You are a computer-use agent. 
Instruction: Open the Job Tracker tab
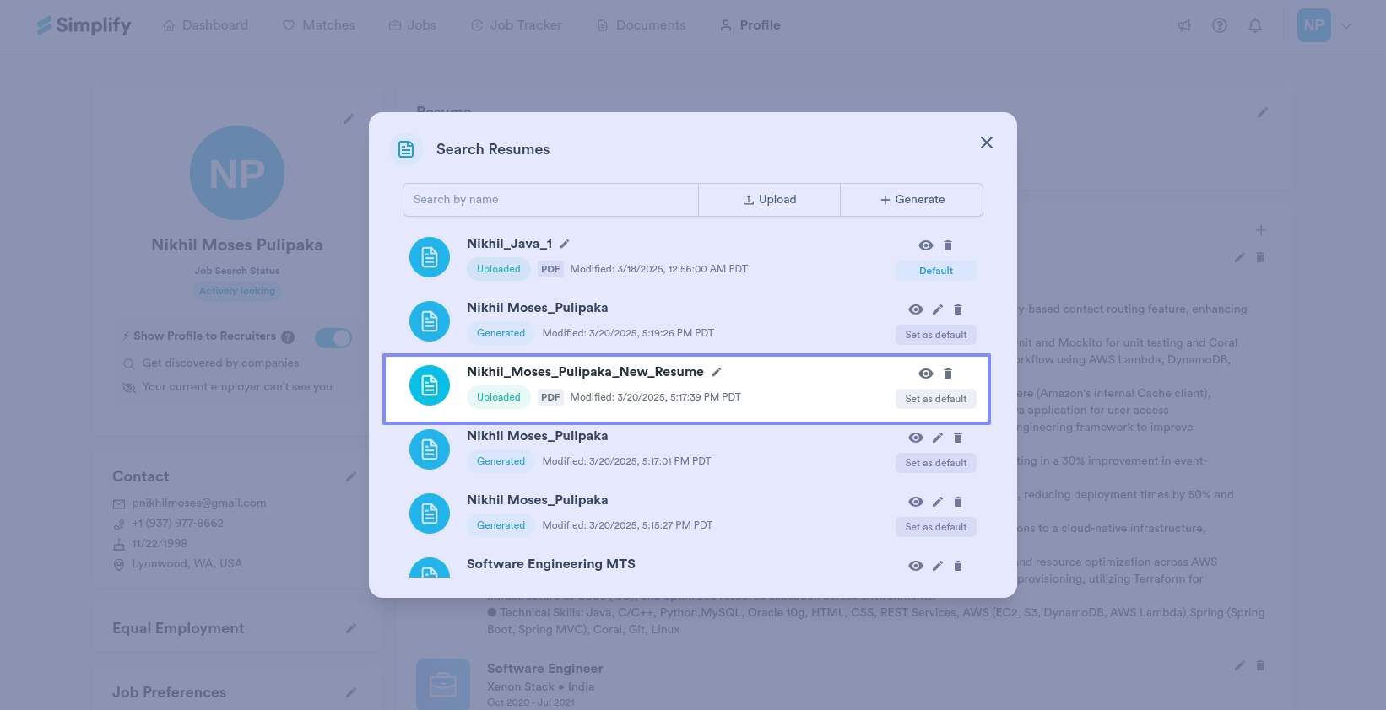click(516, 25)
